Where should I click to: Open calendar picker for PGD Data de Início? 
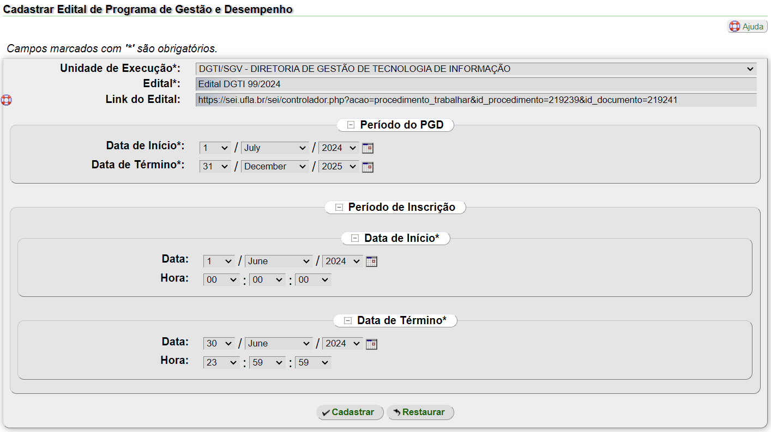(368, 148)
